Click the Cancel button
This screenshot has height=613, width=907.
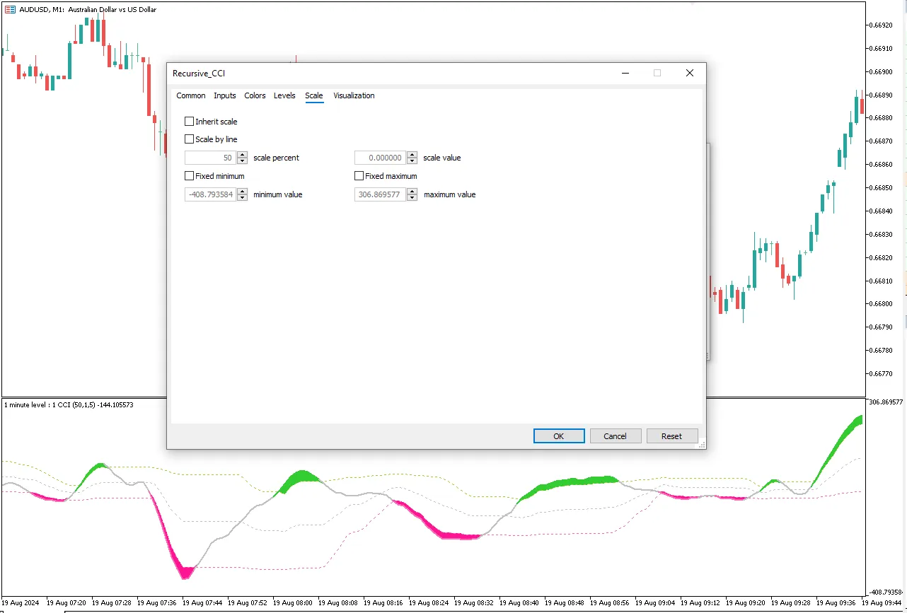[x=615, y=436]
